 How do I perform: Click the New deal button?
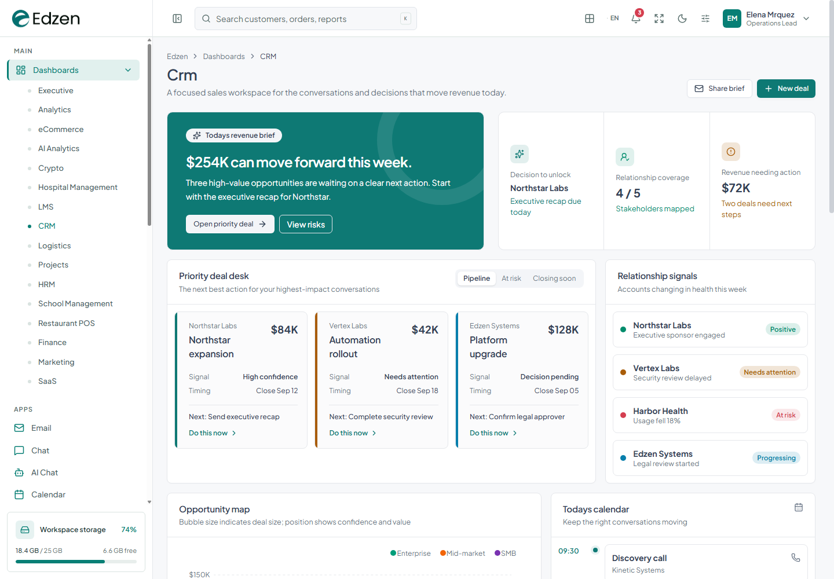(x=786, y=89)
